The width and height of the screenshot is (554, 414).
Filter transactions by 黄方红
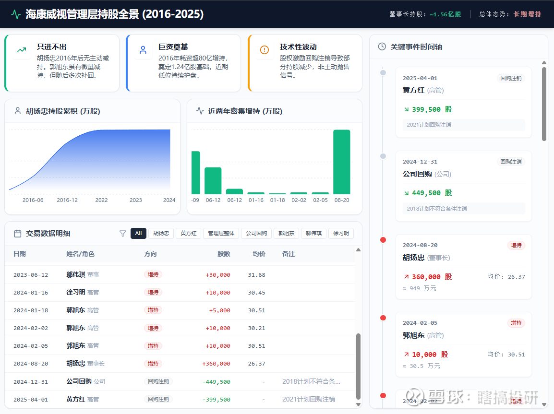[x=188, y=233]
